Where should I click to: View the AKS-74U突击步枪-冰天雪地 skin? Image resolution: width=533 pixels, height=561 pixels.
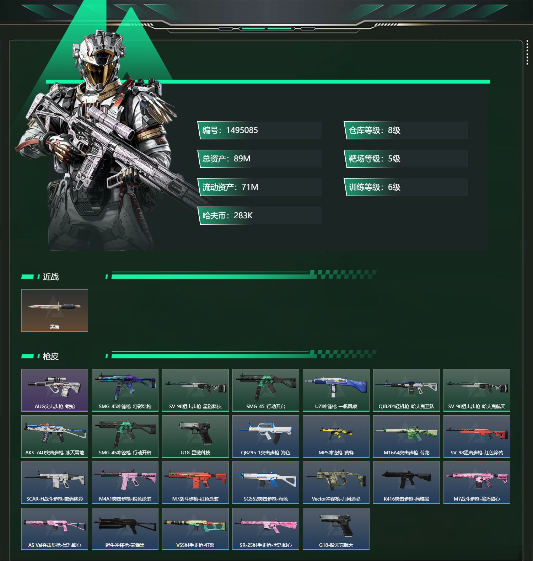click(x=55, y=437)
